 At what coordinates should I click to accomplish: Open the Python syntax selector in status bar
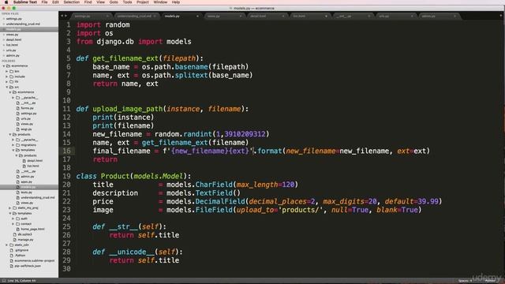[x=490, y=281]
